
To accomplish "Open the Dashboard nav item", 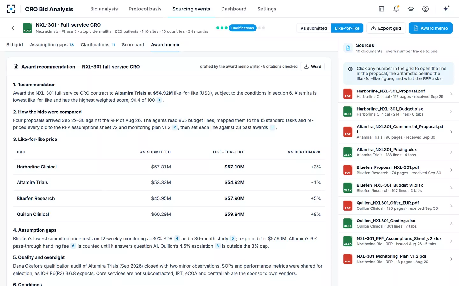I will pyautogui.click(x=234, y=9).
